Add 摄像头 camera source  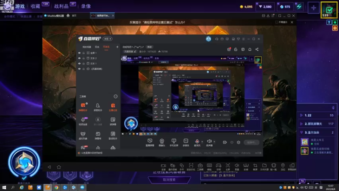[162, 143]
